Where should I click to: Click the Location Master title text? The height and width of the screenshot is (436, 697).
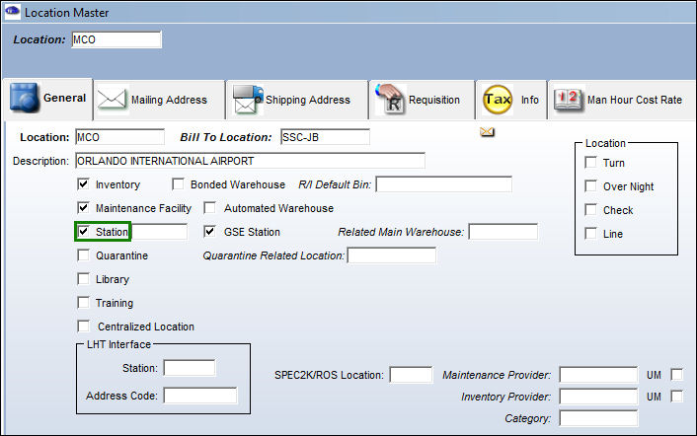[67, 13]
